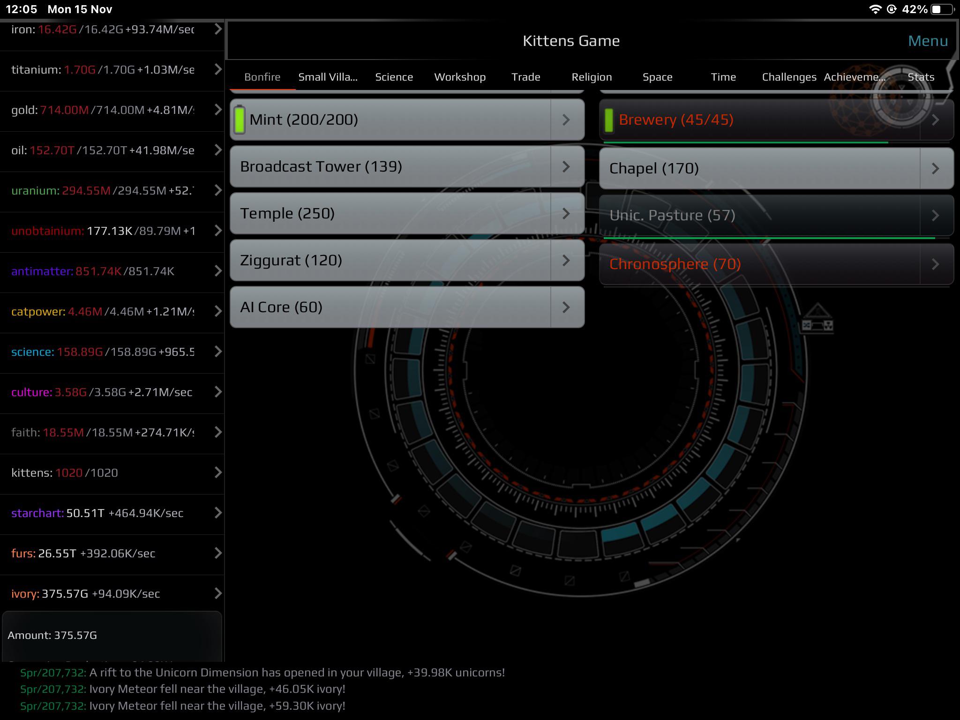Expand the gold resource details
This screenshot has height=720, width=960.
click(x=217, y=111)
